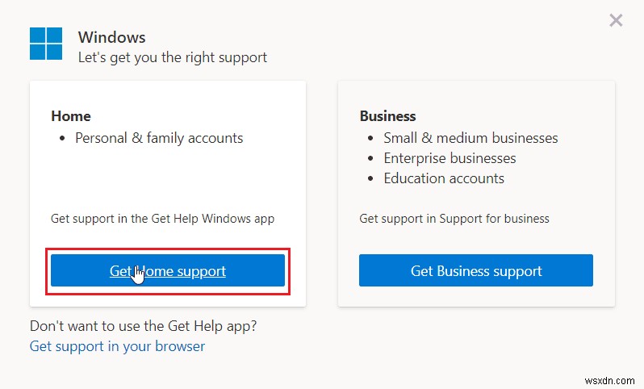This screenshot has width=644, height=389.
Task: Select the Personal & family accounts bullet
Action: click(x=159, y=138)
